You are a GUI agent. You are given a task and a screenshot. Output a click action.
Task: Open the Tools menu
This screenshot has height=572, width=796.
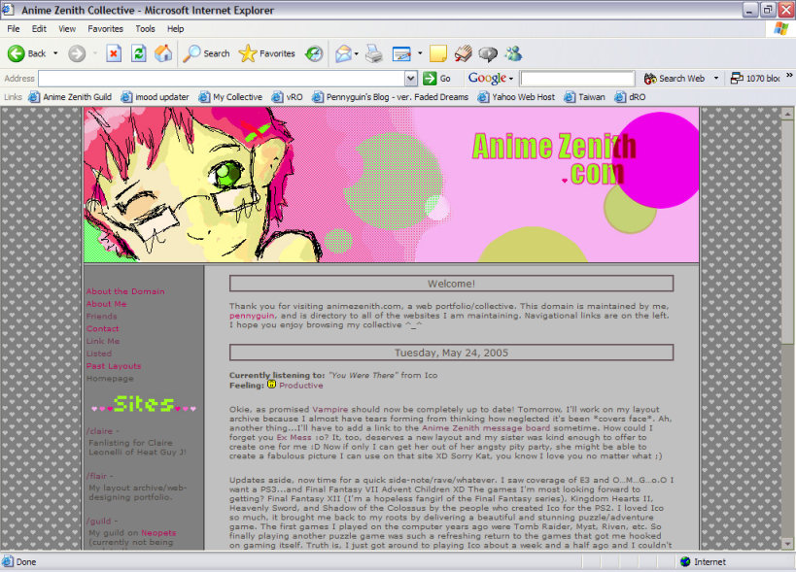point(145,29)
